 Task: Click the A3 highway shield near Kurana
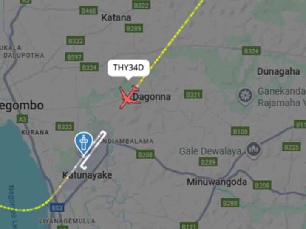22,119
